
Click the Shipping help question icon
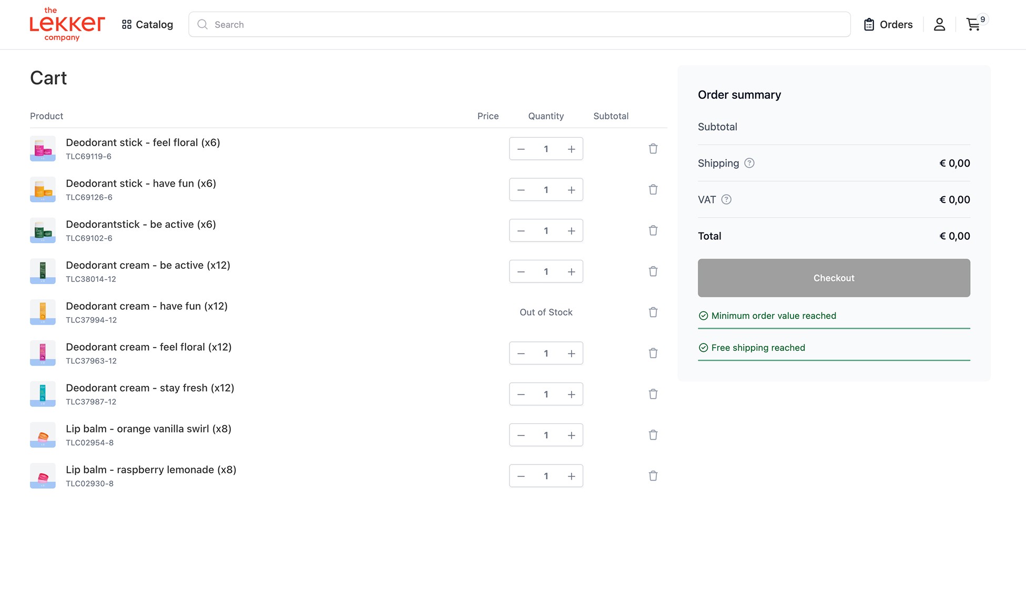coord(749,163)
